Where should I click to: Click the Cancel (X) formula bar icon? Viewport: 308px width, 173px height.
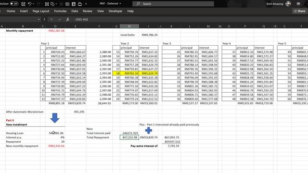click(51, 19)
